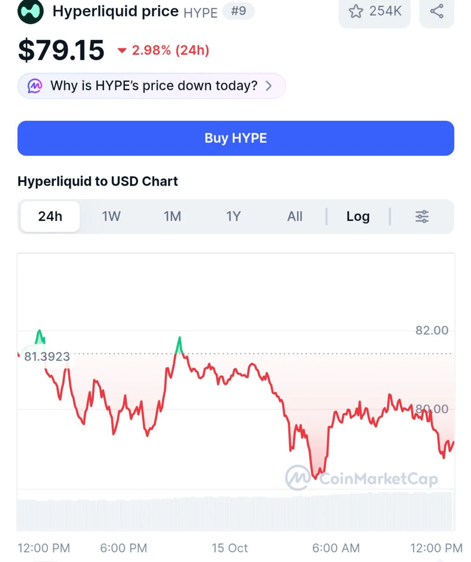Switch chart to 1M range
Image resolution: width=471 pixels, height=562 pixels.
click(x=172, y=216)
